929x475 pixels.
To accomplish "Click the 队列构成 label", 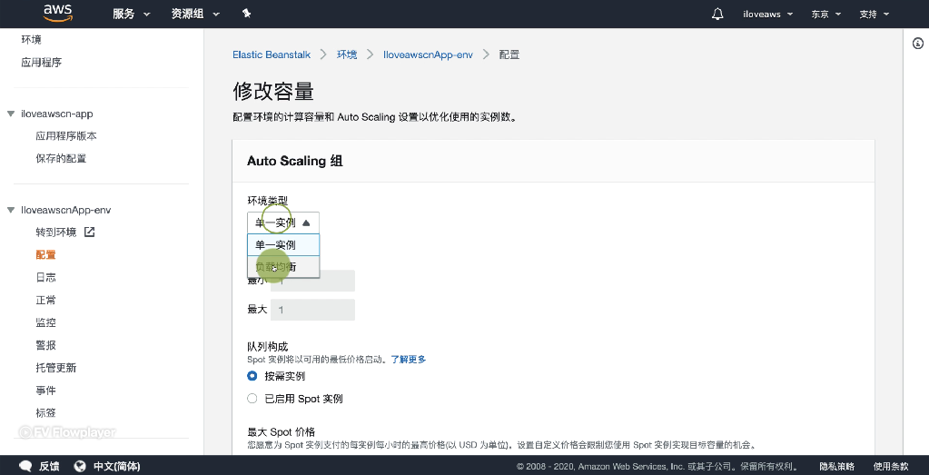I will (x=267, y=346).
